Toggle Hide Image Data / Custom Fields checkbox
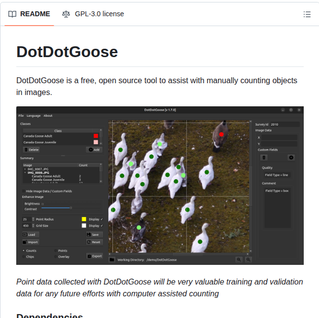 tap(24, 191)
